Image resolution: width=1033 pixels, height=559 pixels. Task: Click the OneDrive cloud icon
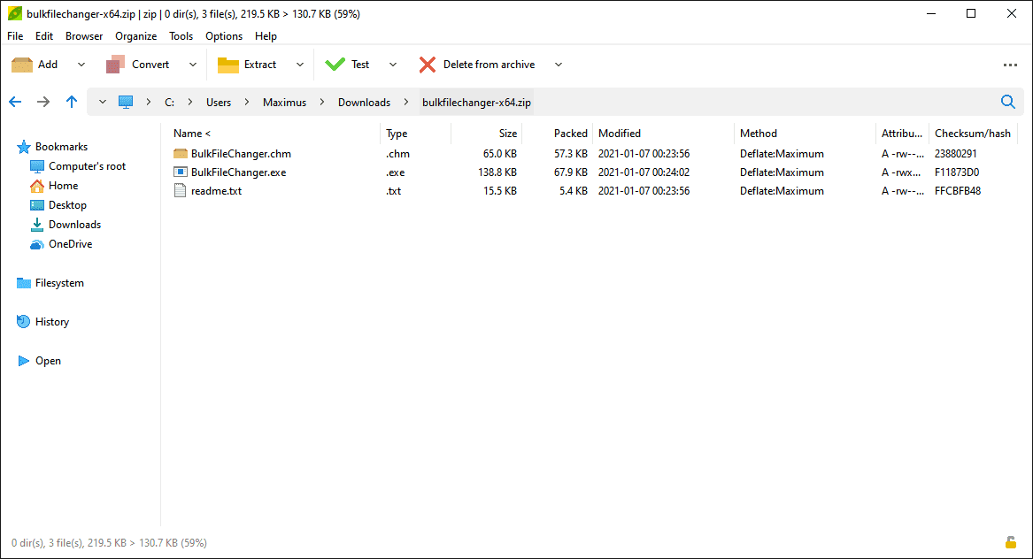pyautogui.click(x=37, y=244)
